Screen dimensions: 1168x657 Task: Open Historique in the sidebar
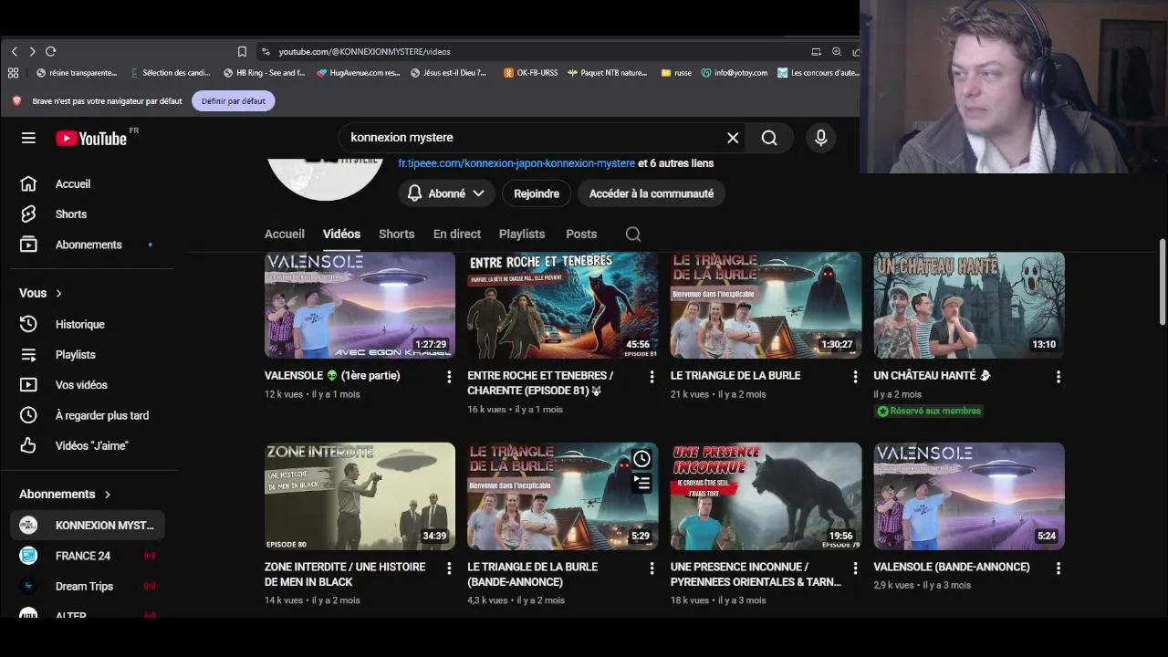pos(89,324)
